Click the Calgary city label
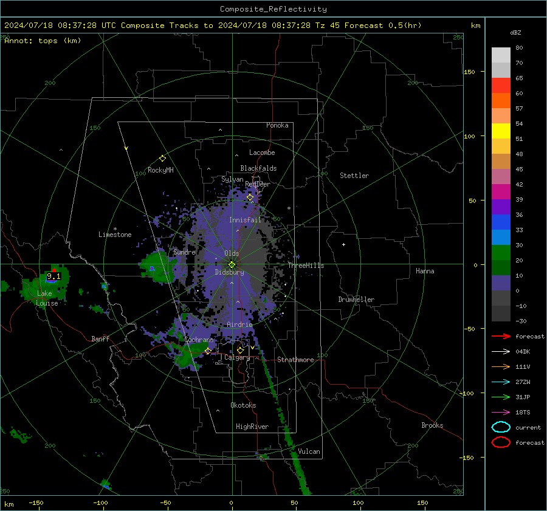Screen dimensions: 547x511 tap(237, 357)
